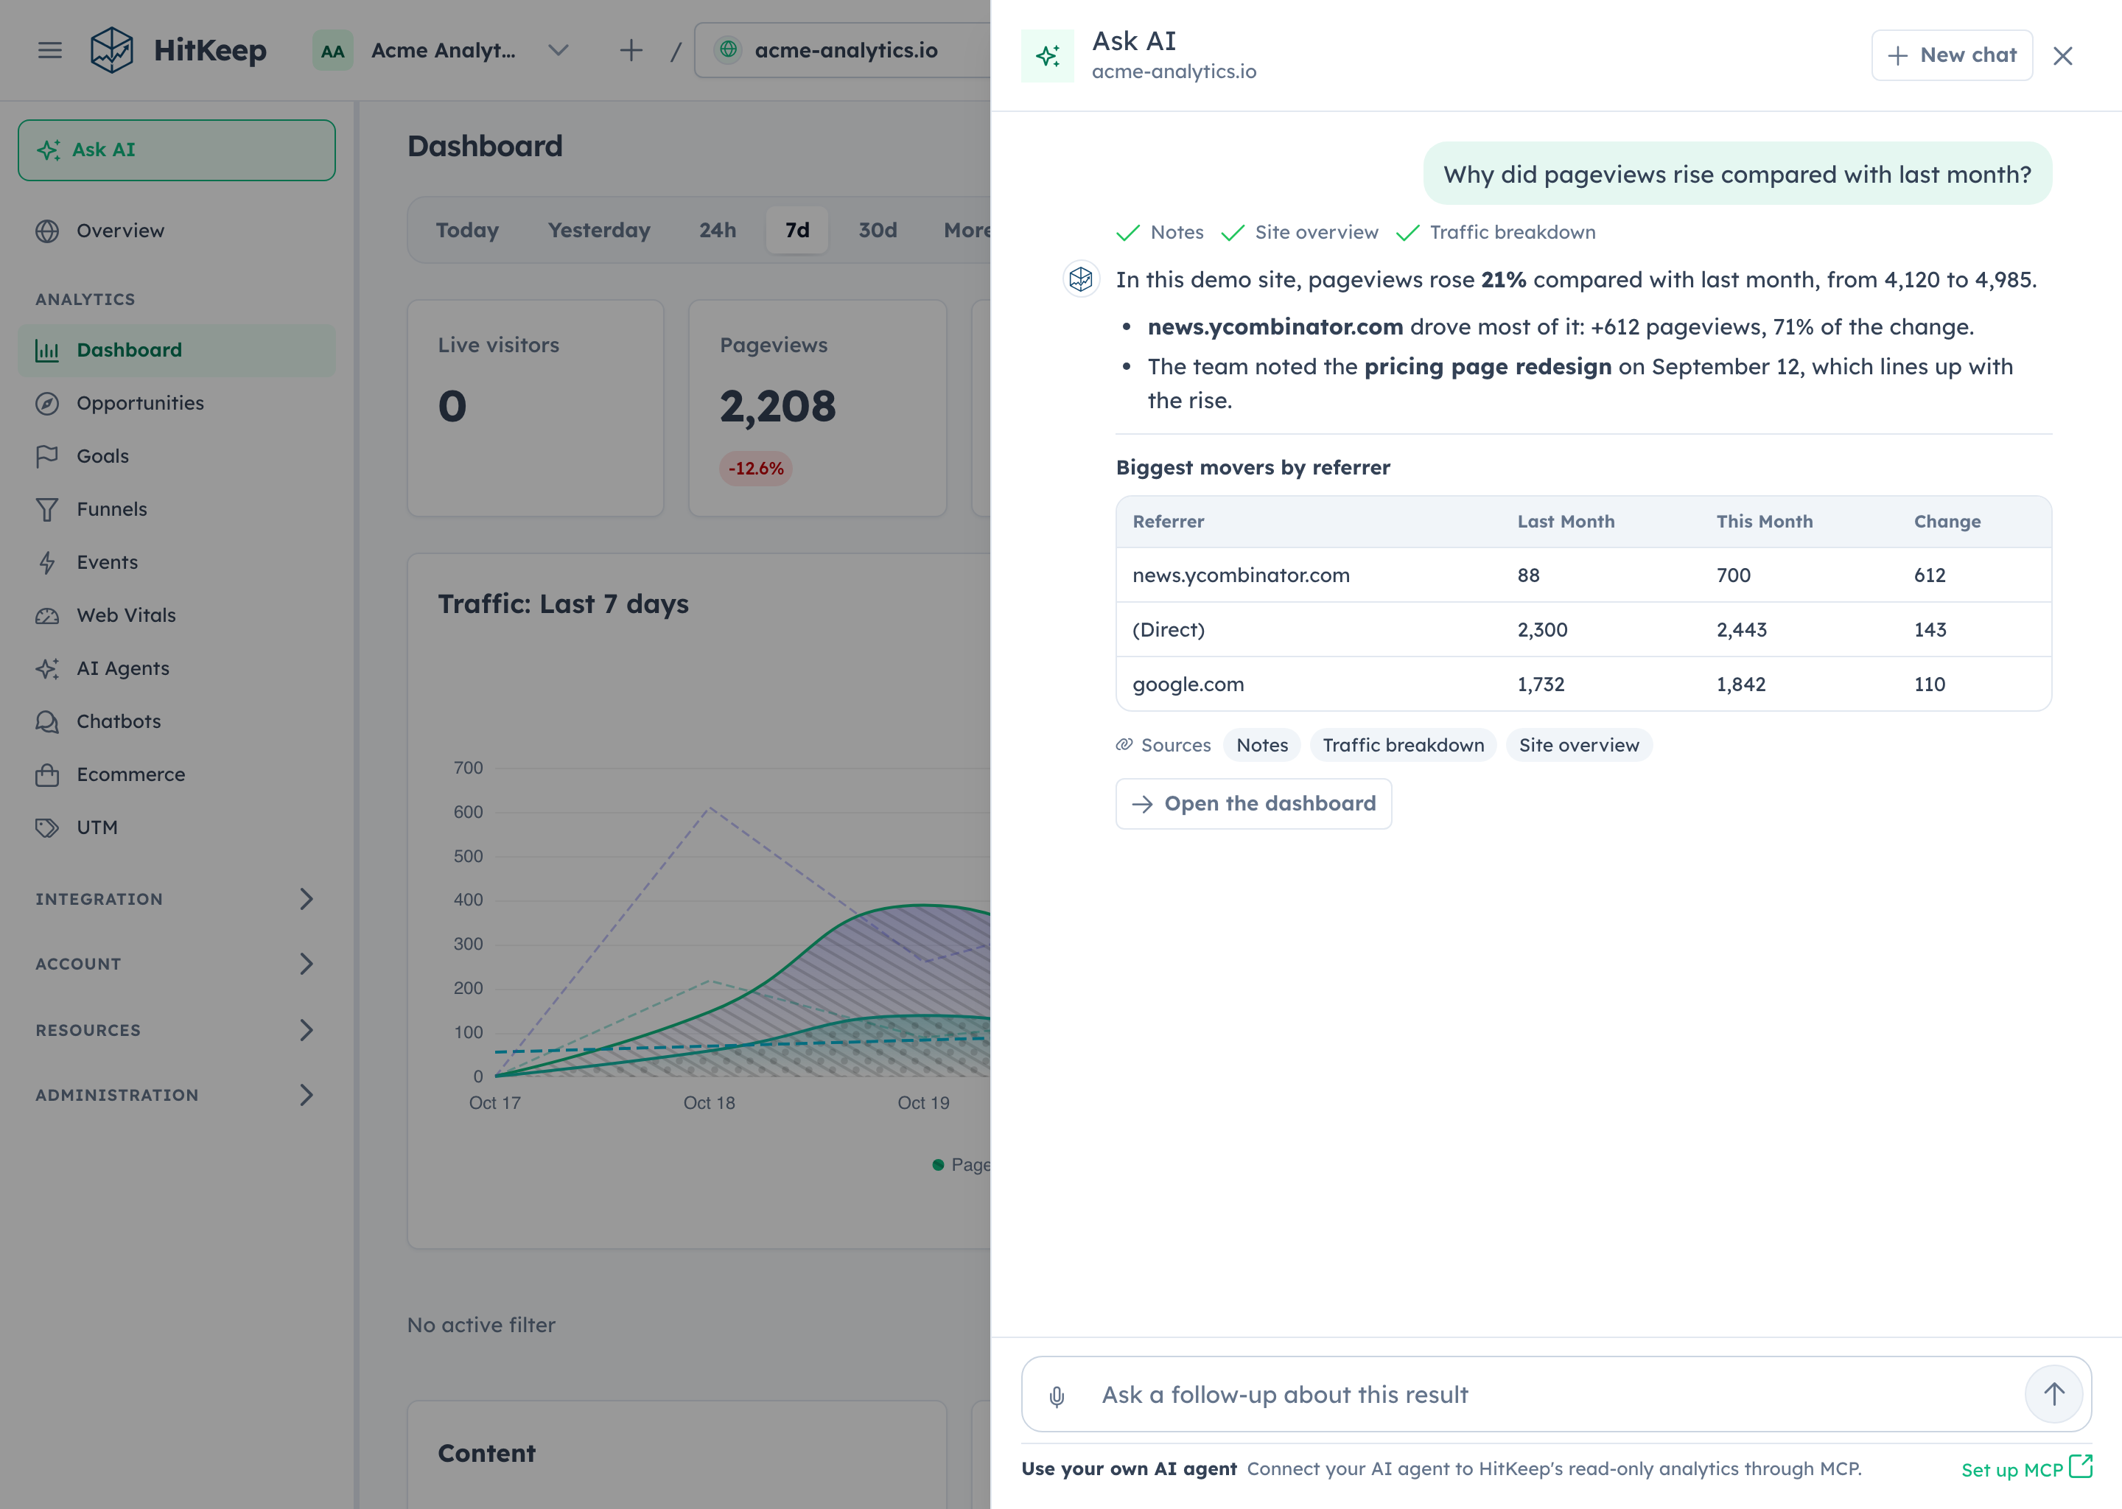Open the Acme Analytics team dropdown
The image size is (2122, 1509).
441,50
